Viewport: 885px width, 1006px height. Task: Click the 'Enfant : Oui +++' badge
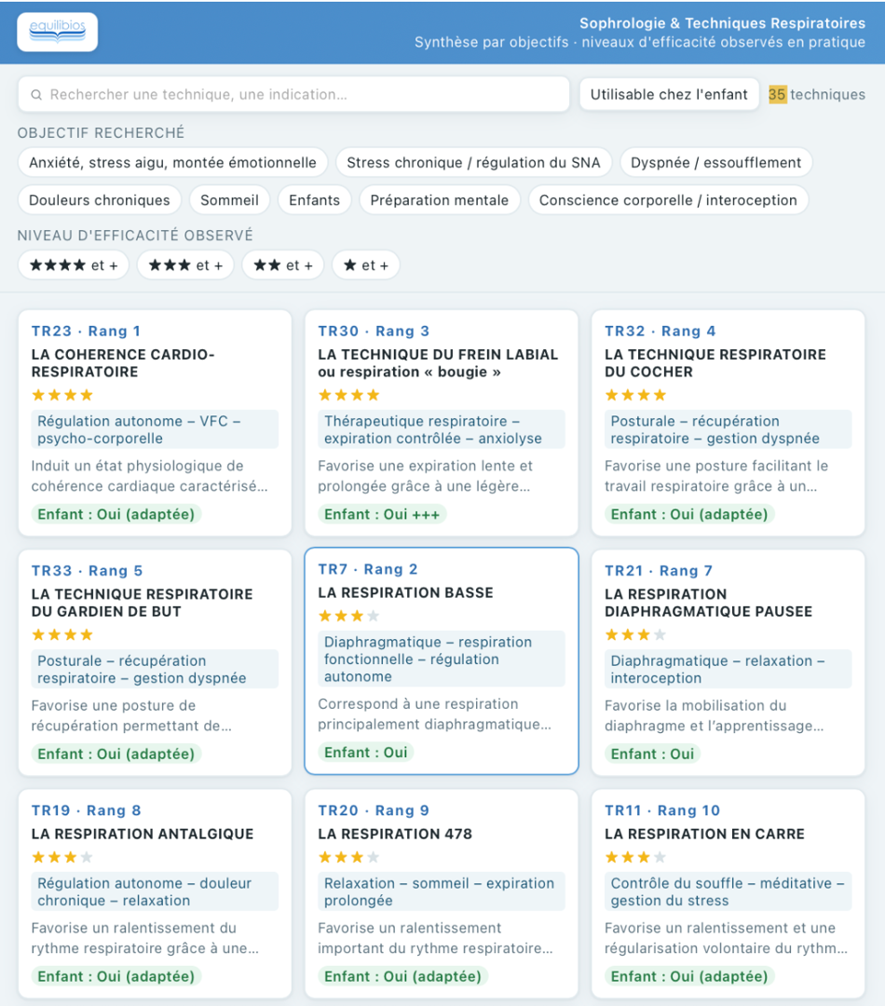[x=382, y=514]
